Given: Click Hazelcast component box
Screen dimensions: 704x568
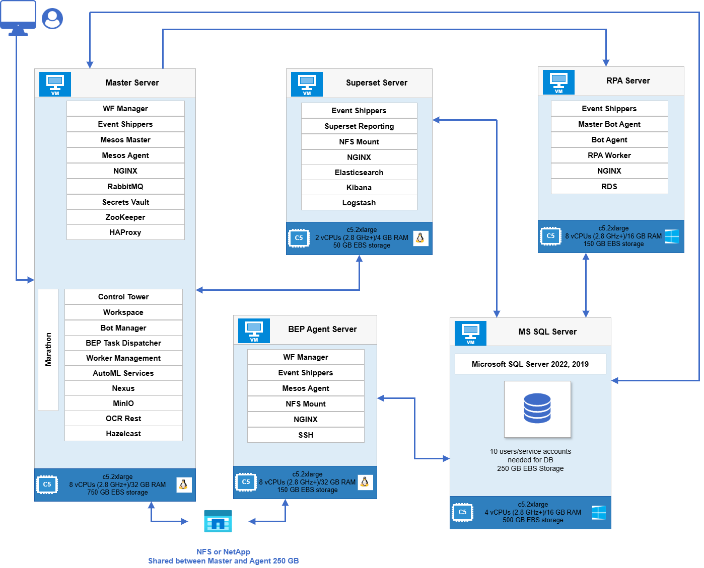Looking at the screenshot, I should tap(123, 434).
